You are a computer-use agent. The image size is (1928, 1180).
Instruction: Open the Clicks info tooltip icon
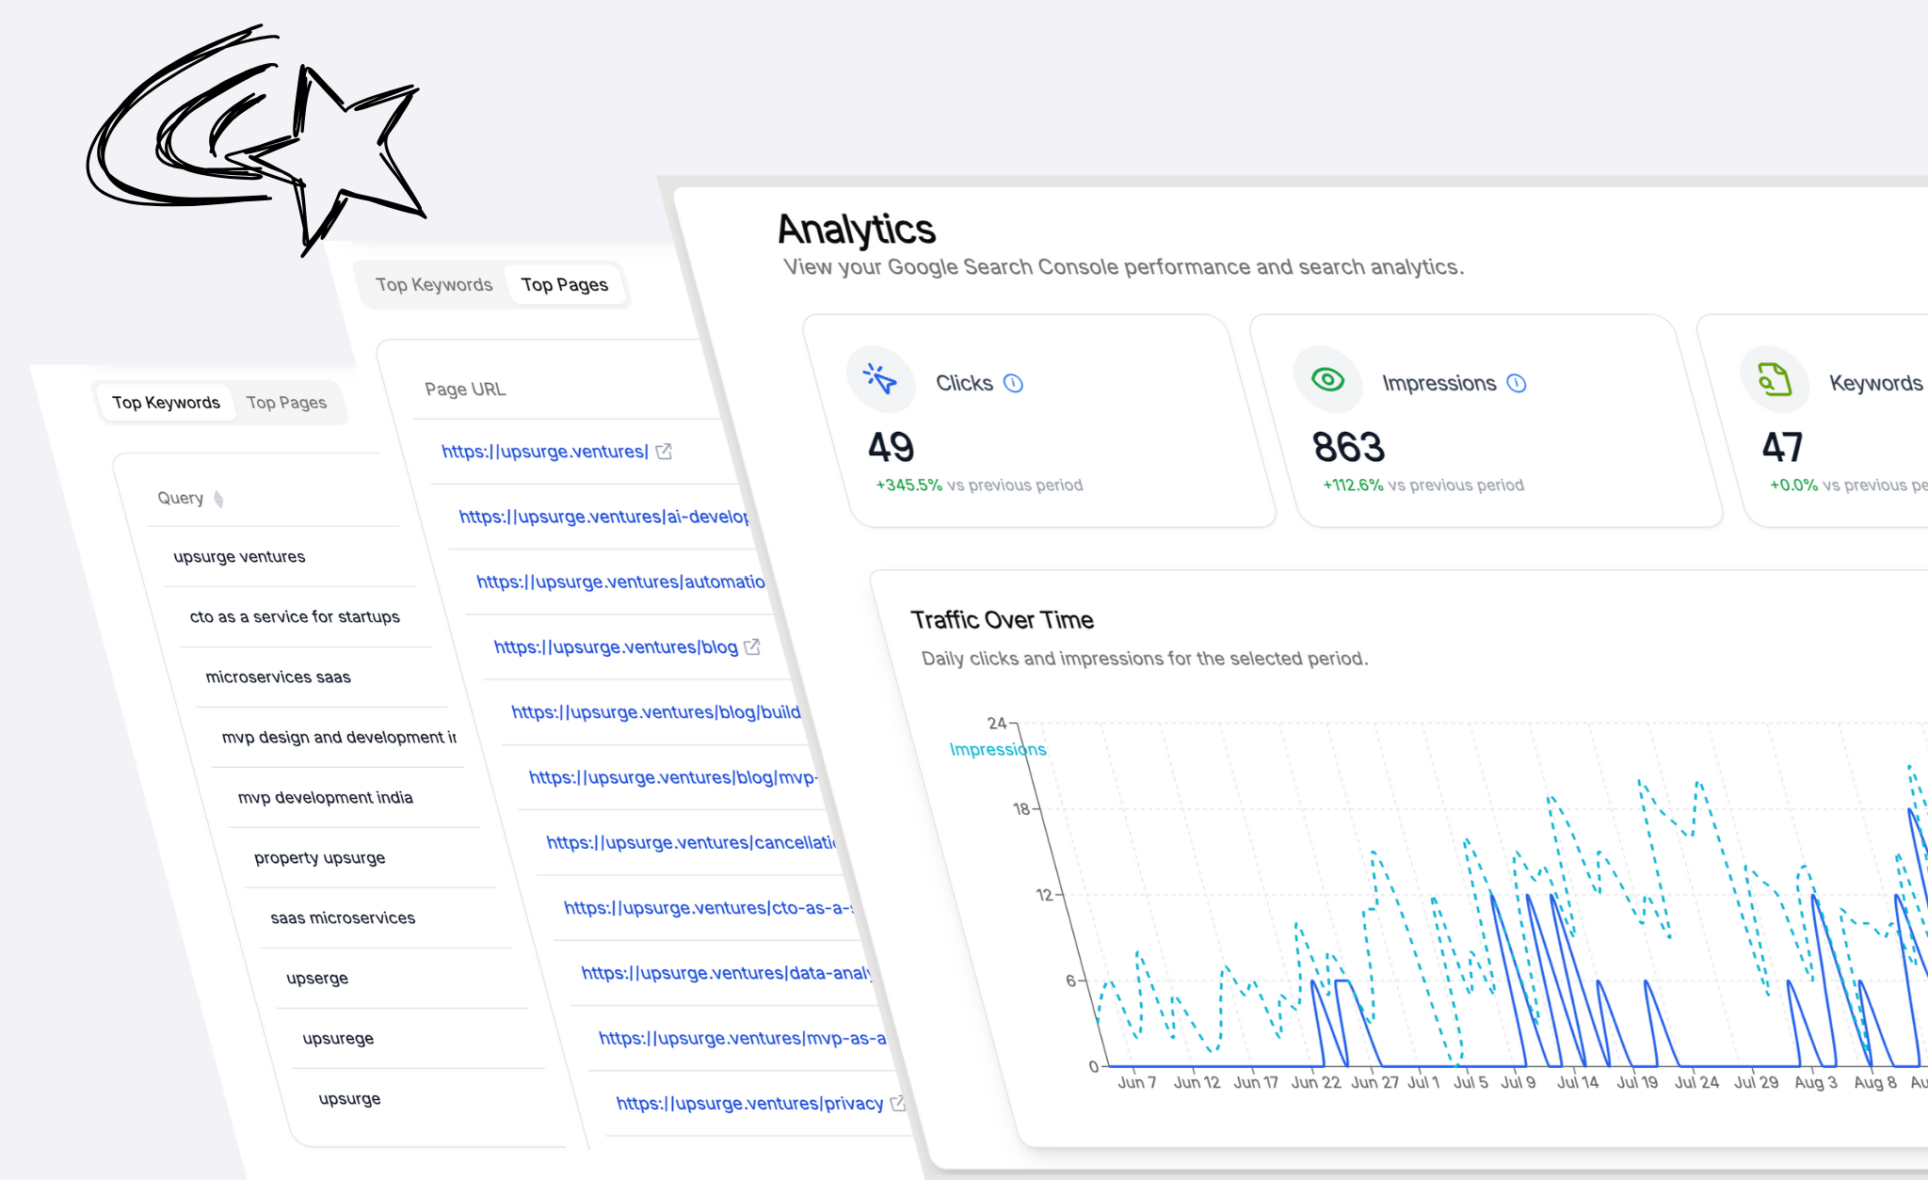click(x=1013, y=383)
